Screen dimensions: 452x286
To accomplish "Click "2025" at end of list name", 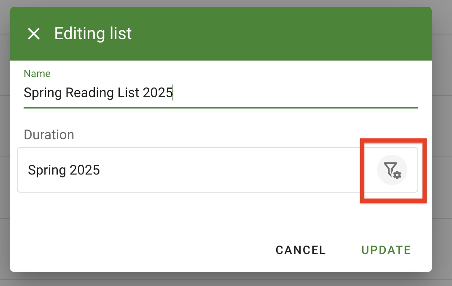I will pyautogui.click(x=158, y=93).
